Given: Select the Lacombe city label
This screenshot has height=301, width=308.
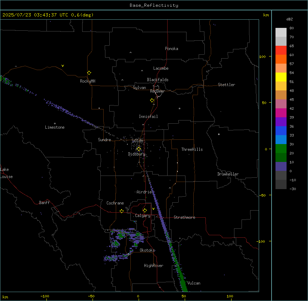Looking at the screenshot, I should tap(161, 68).
